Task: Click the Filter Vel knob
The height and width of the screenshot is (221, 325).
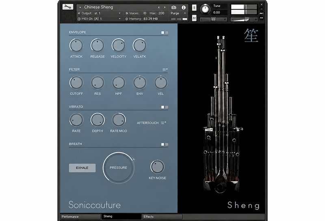Action: [x=160, y=83]
